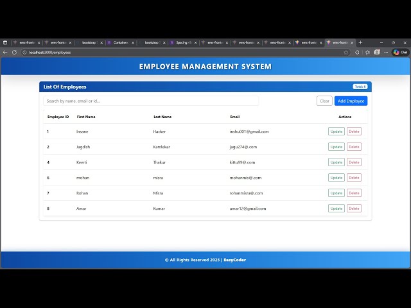Select the first name Keerti
The height and width of the screenshot is (308, 411).
click(82, 162)
